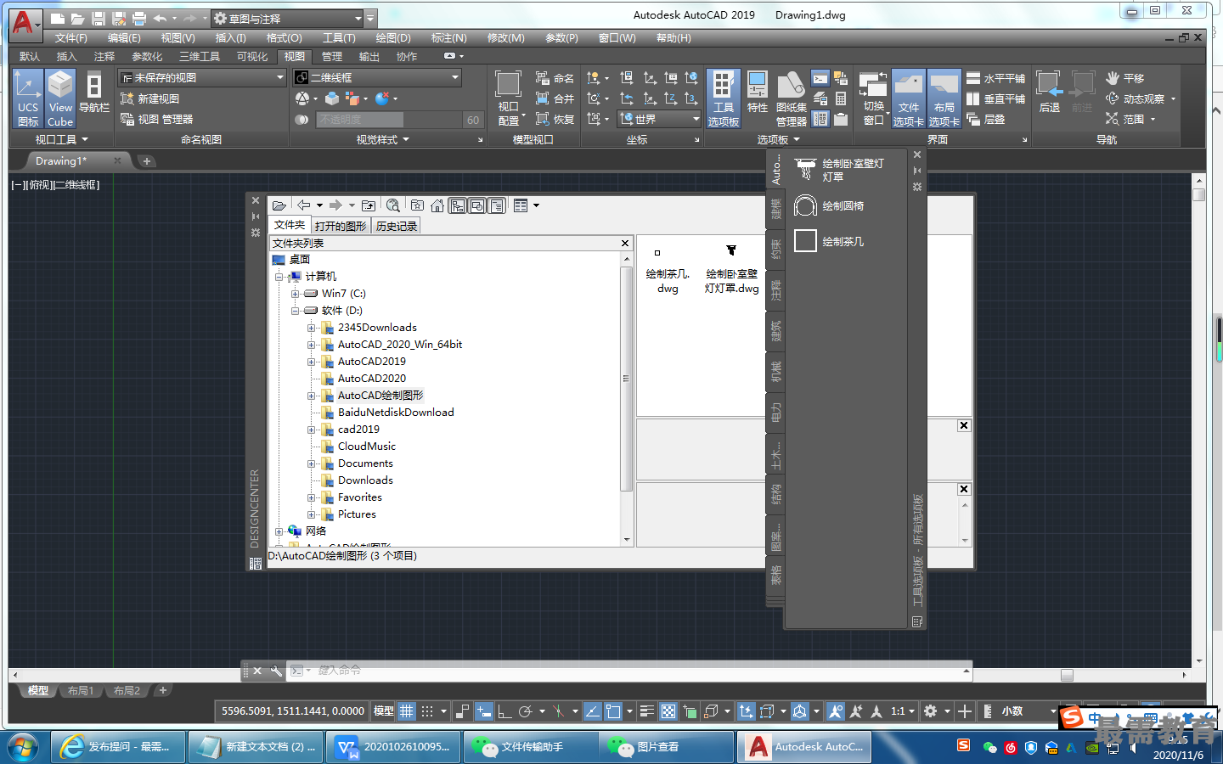Expand the 网络 tree node

point(279,531)
